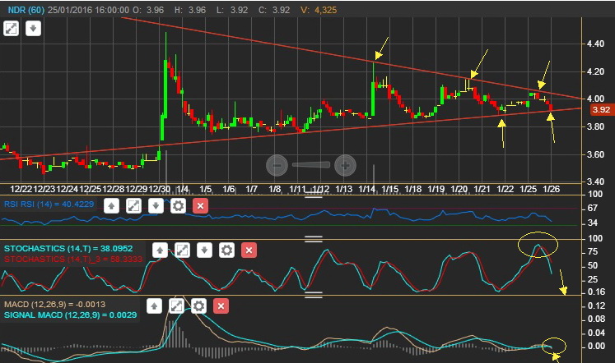The image size is (615, 363).
Task: Maximize the MACD indicator panel
Action: click(176, 306)
